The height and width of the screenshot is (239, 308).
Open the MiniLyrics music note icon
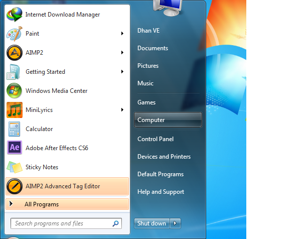15,110
